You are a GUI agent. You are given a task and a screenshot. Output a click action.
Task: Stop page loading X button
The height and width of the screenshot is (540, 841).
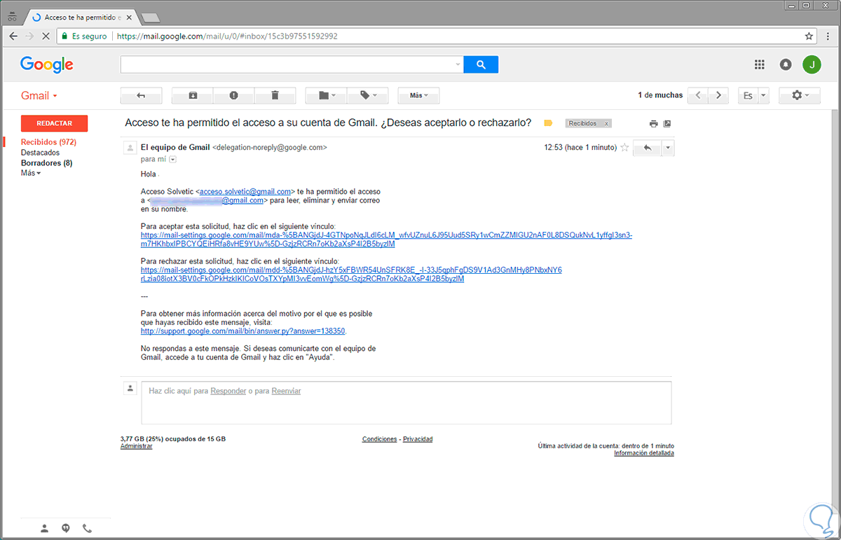click(47, 36)
